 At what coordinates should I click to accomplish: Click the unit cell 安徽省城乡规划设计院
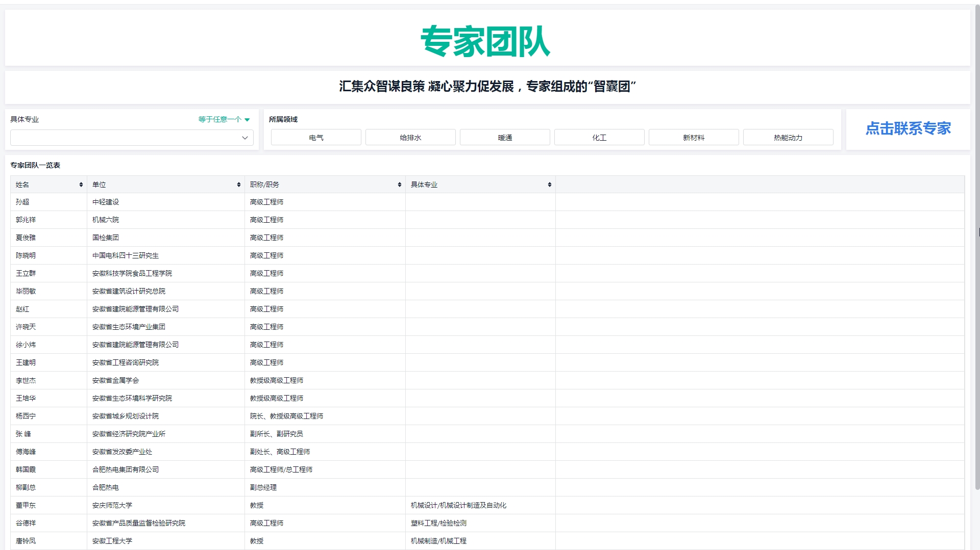coord(166,416)
